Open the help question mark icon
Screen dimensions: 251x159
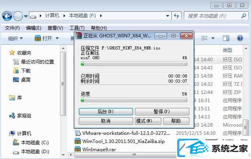pos(240,38)
